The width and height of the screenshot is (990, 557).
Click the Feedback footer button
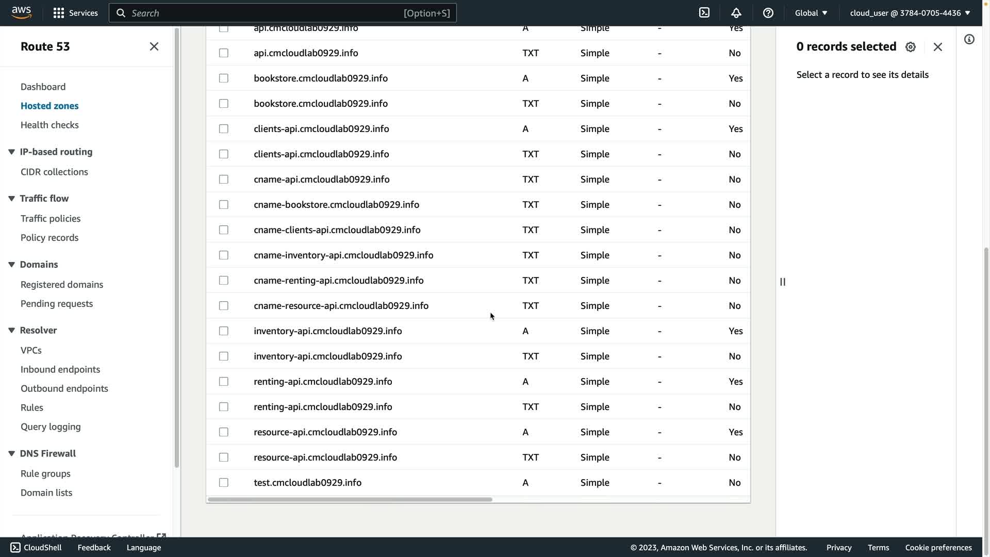point(94,548)
